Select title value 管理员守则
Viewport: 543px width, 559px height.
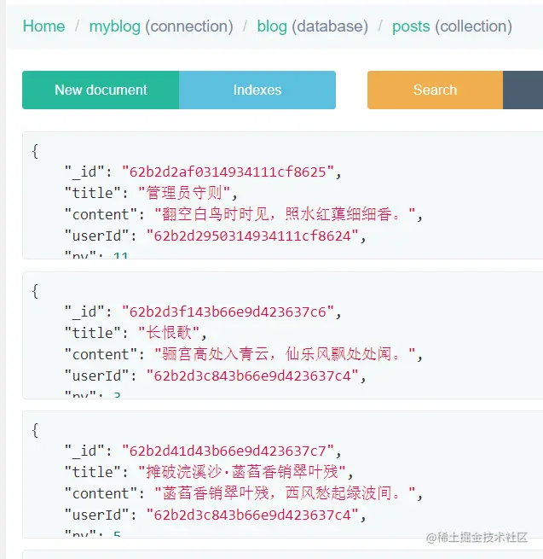pyautogui.click(x=184, y=193)
